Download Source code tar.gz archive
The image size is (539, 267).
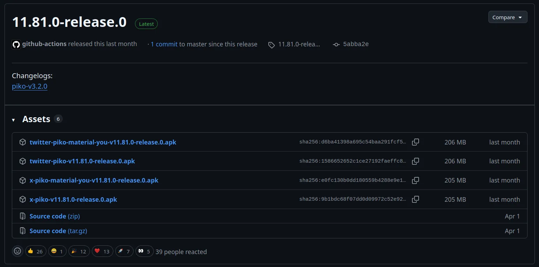(58, 231)
